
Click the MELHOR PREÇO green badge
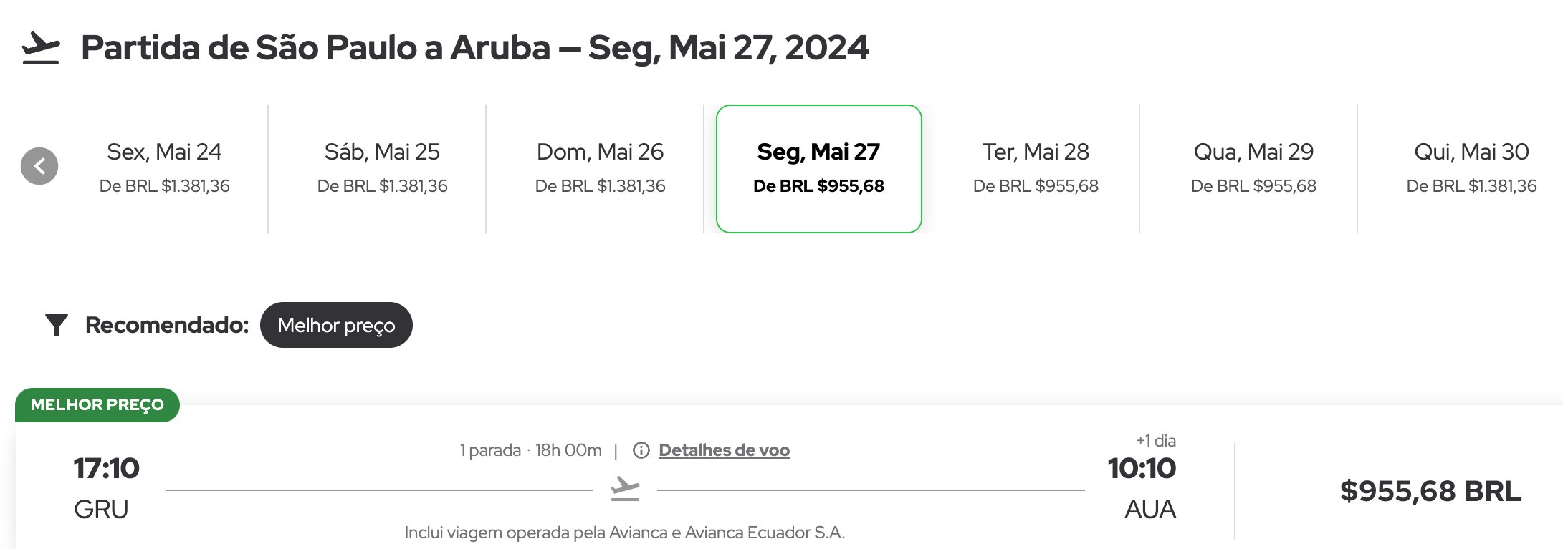97,404
